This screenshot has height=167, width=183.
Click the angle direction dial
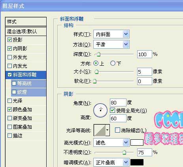click(x=100, y=110)
